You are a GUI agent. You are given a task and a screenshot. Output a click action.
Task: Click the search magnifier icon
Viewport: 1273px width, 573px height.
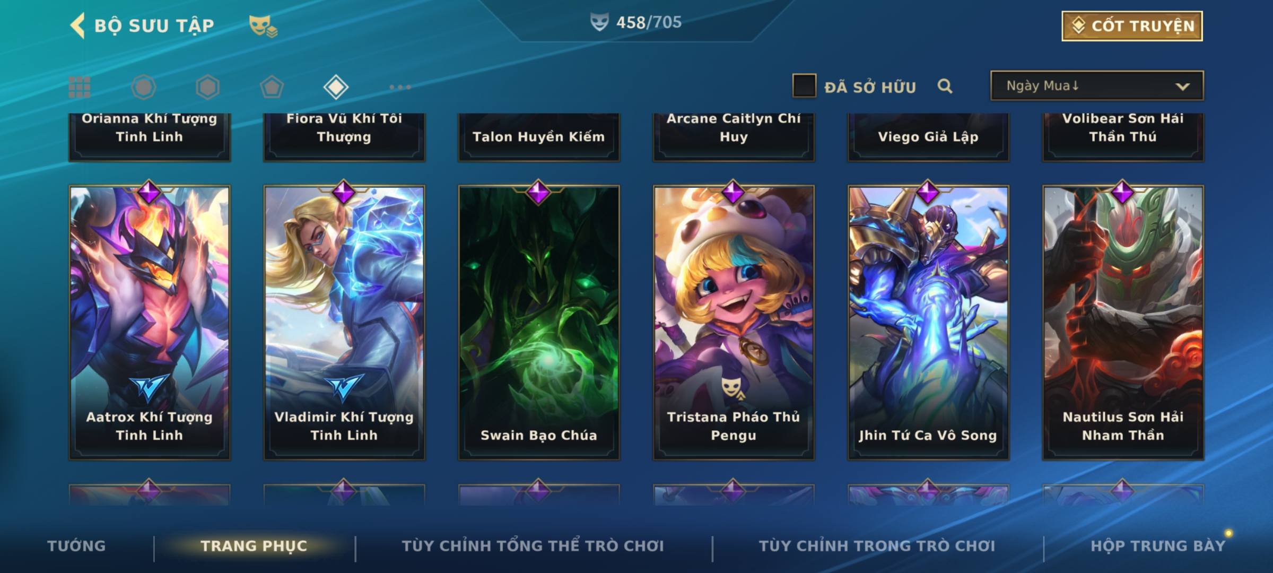(945, 86)
